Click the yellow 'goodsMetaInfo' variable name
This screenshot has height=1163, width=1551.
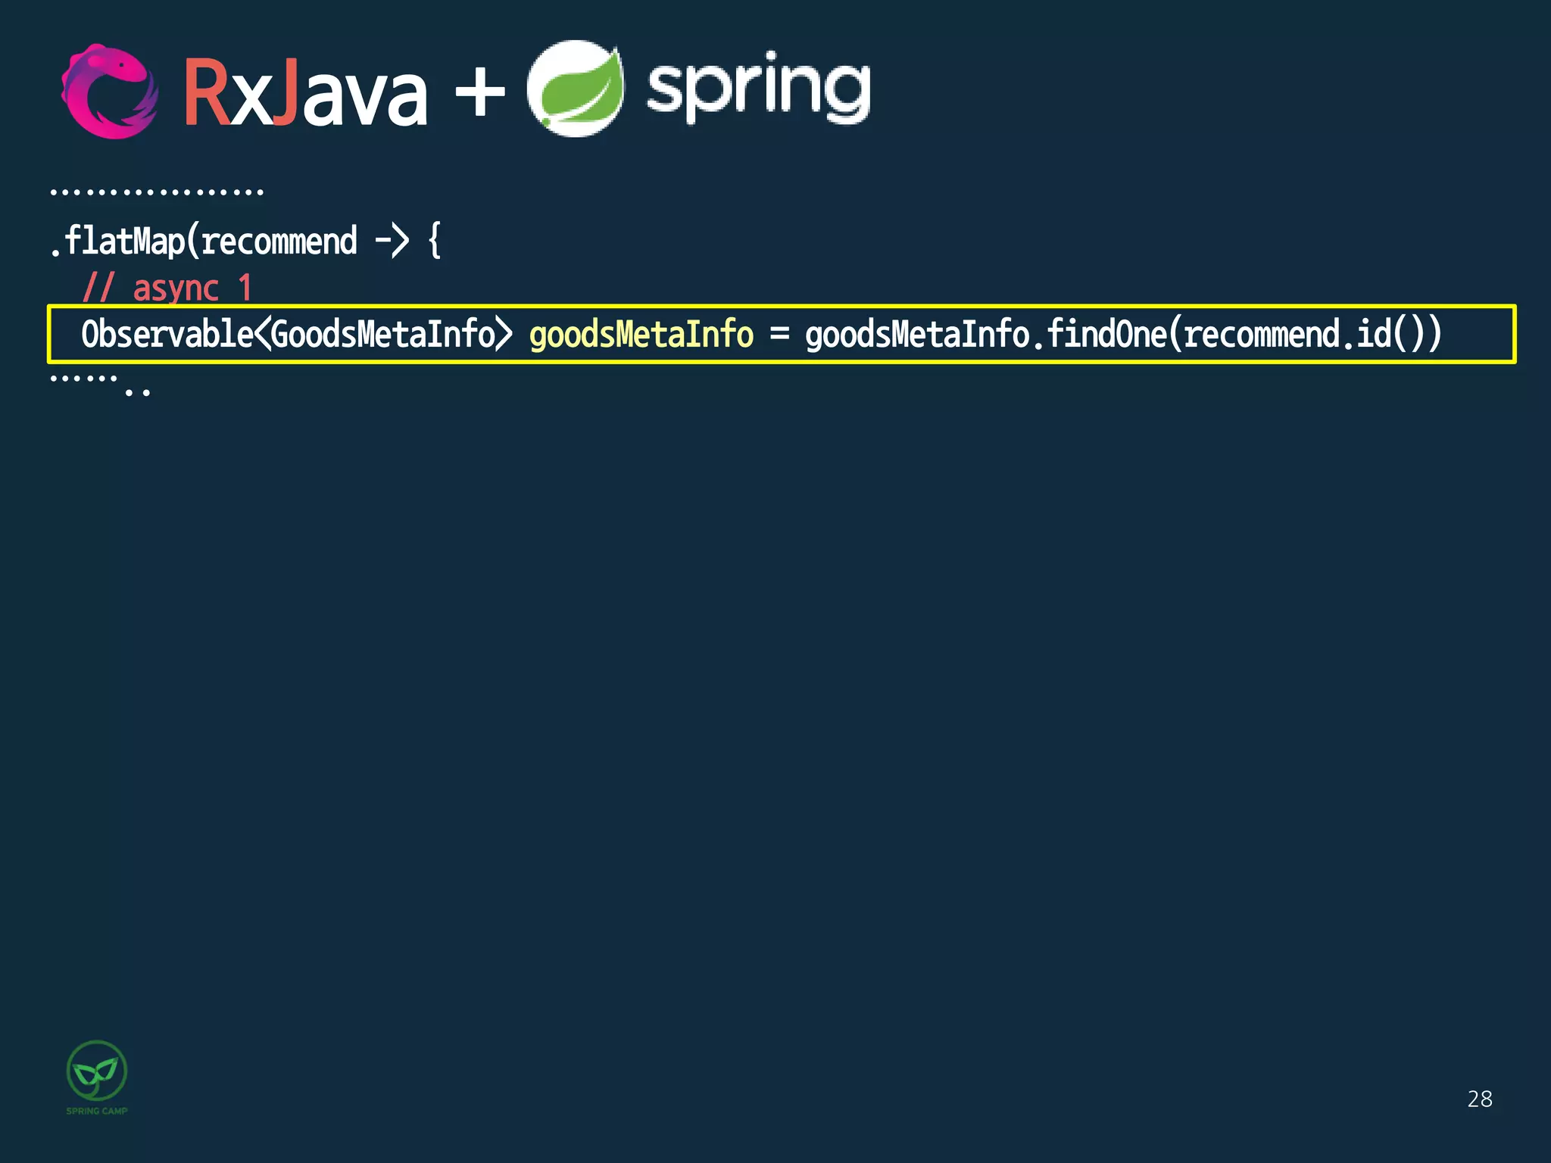point(641,335)
